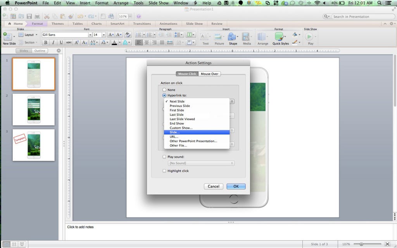Click the Copy icon in toolbar

point(55,16)
